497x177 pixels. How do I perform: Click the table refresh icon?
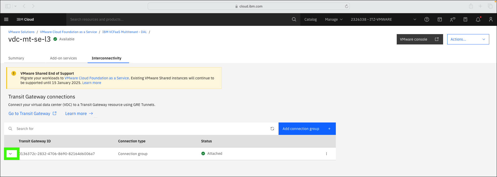[272, 129]
